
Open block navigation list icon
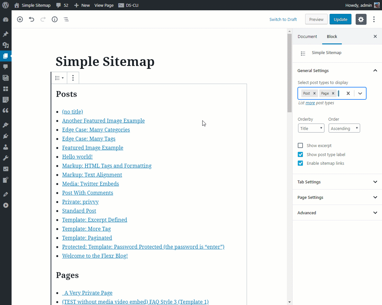(x=66, y=19)
